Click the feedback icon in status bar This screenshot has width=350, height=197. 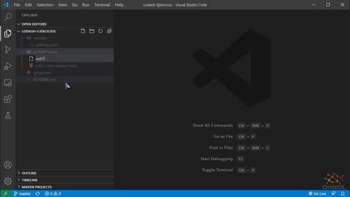pos(334,194)
